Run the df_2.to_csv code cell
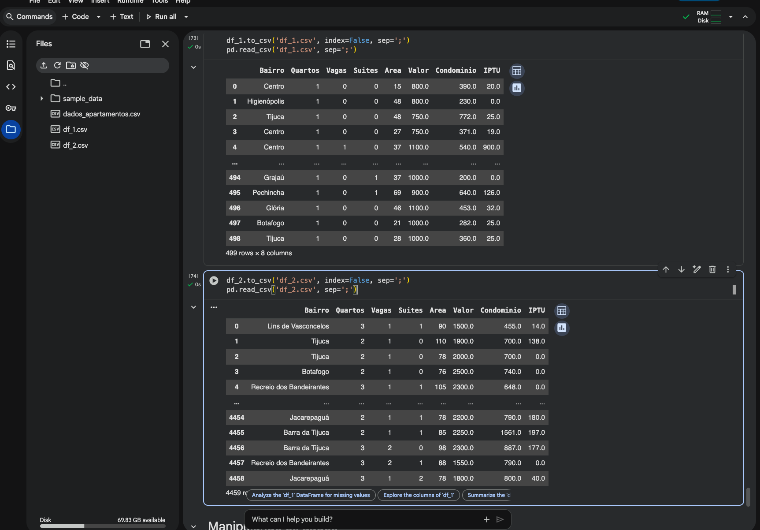This screenshot has height=530, width=760. [214, 281]
